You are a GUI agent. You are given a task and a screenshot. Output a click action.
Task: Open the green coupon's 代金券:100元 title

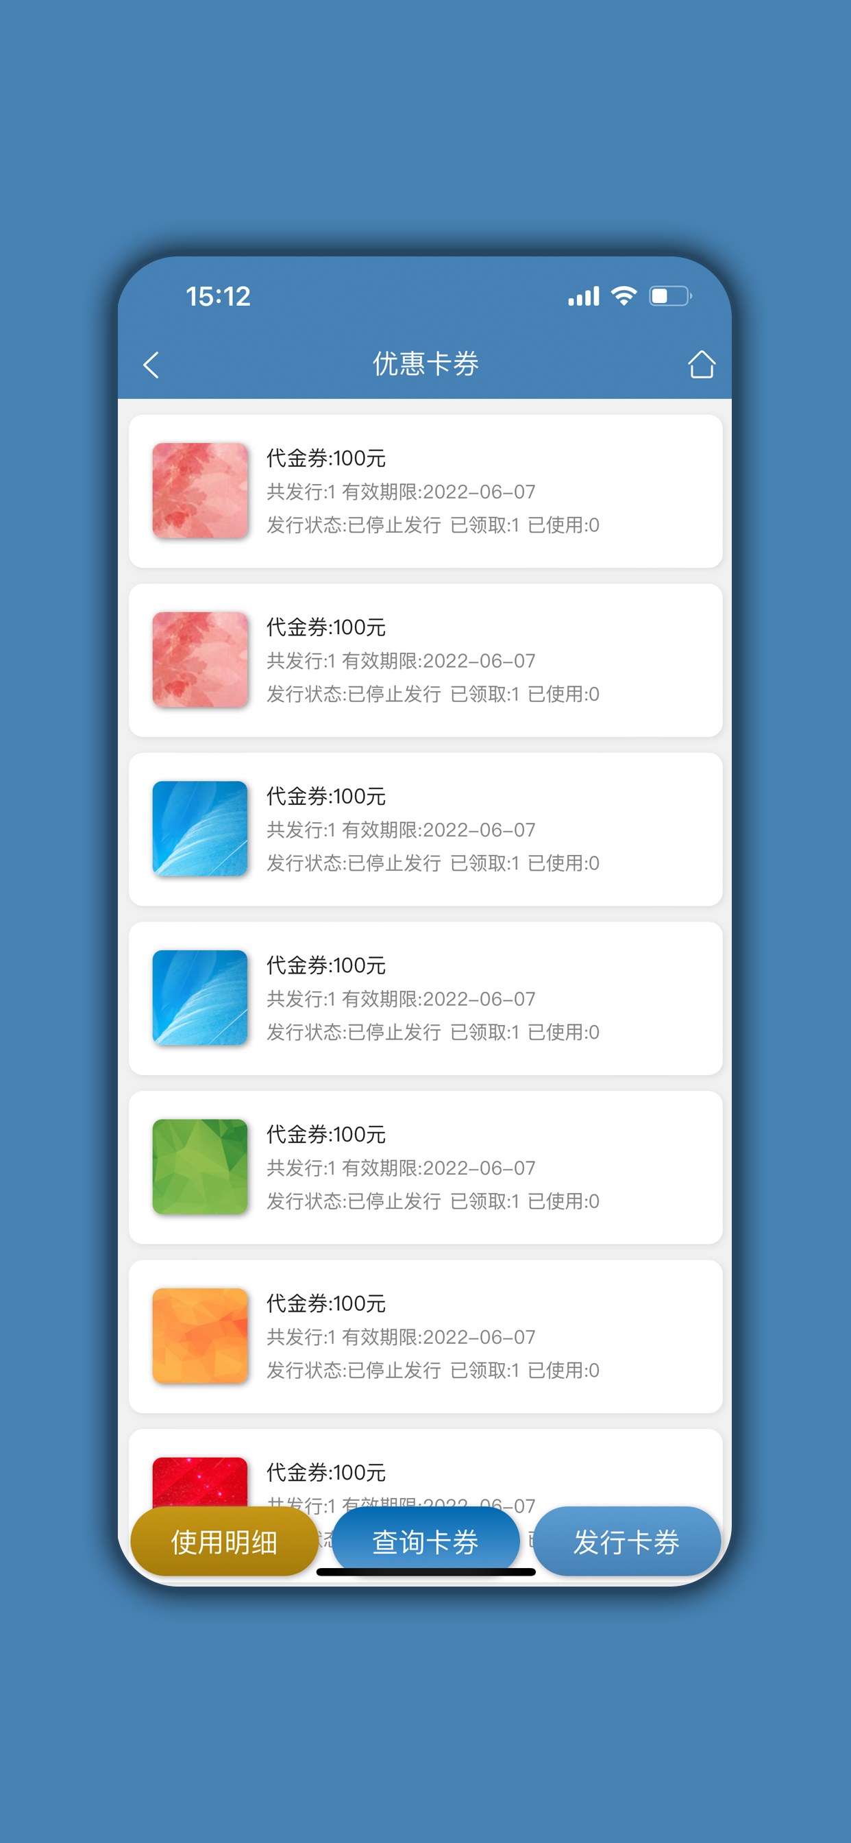(326, 1134)
